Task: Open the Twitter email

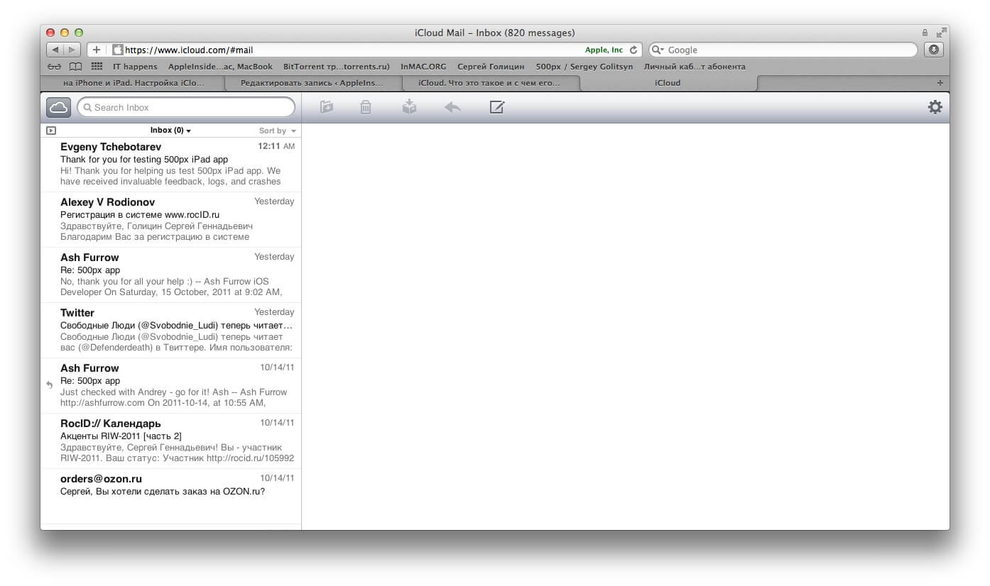Action: [x=171, y=331]
